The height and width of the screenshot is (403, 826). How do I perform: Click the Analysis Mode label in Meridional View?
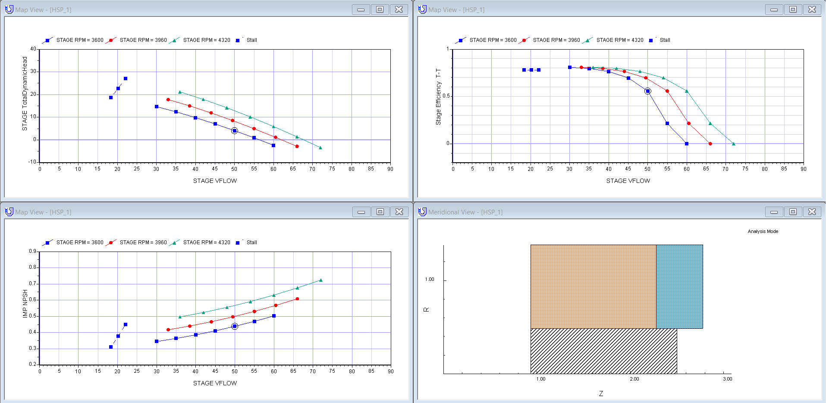point(763,232)
